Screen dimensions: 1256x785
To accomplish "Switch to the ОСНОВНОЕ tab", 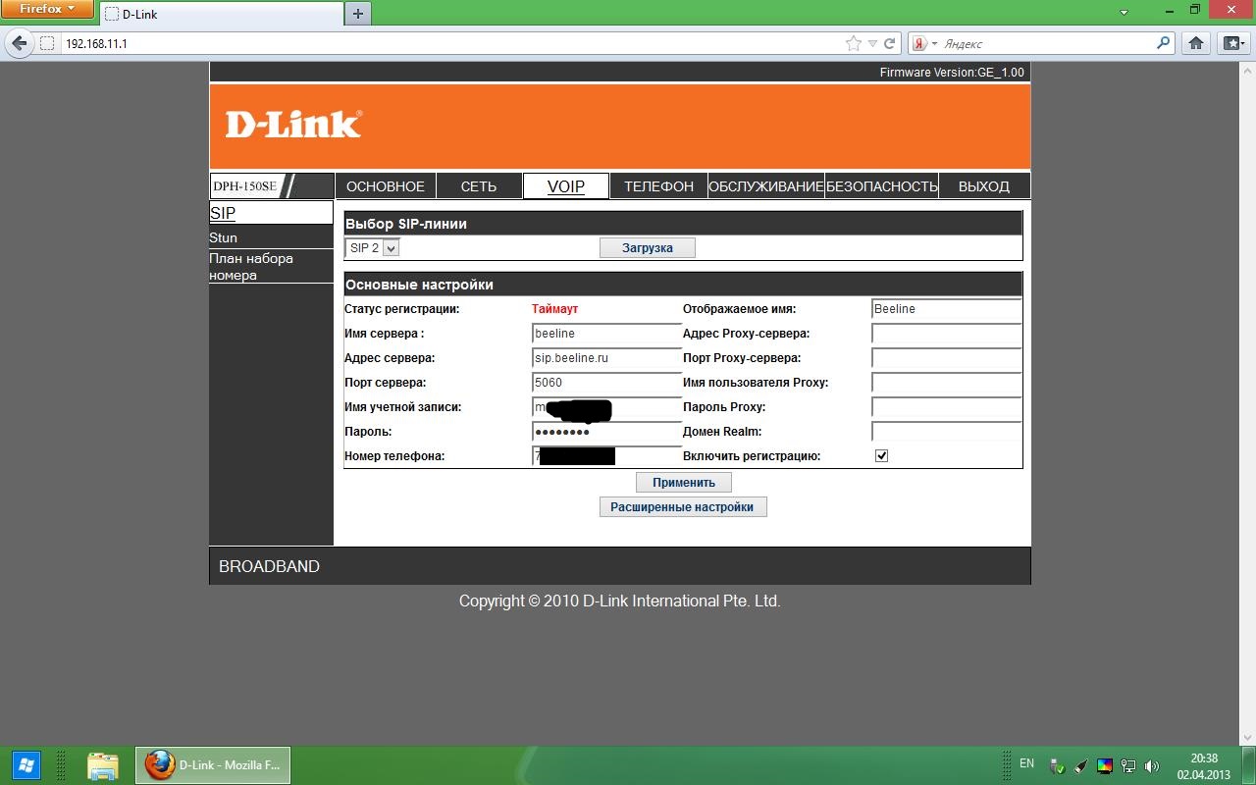I will 386,186.
